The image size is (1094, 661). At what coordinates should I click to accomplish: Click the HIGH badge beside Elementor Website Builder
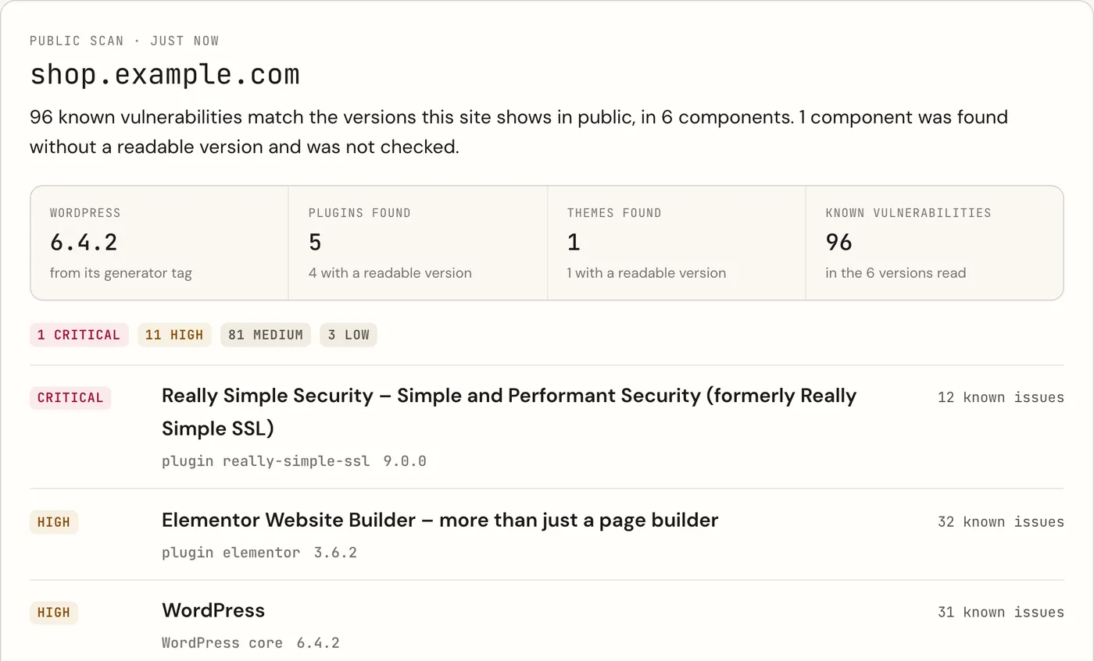[54, 522]
